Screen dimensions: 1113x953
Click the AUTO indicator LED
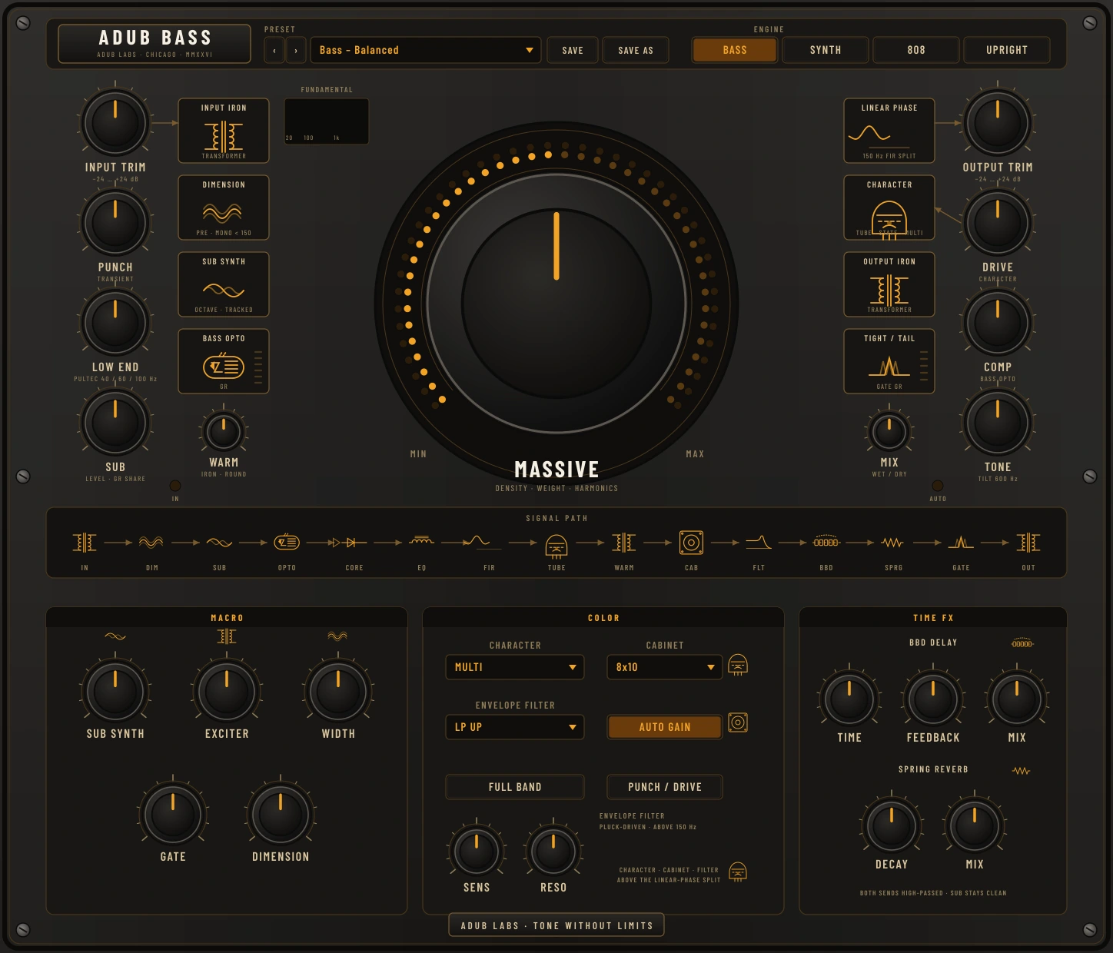click(938, 486)
